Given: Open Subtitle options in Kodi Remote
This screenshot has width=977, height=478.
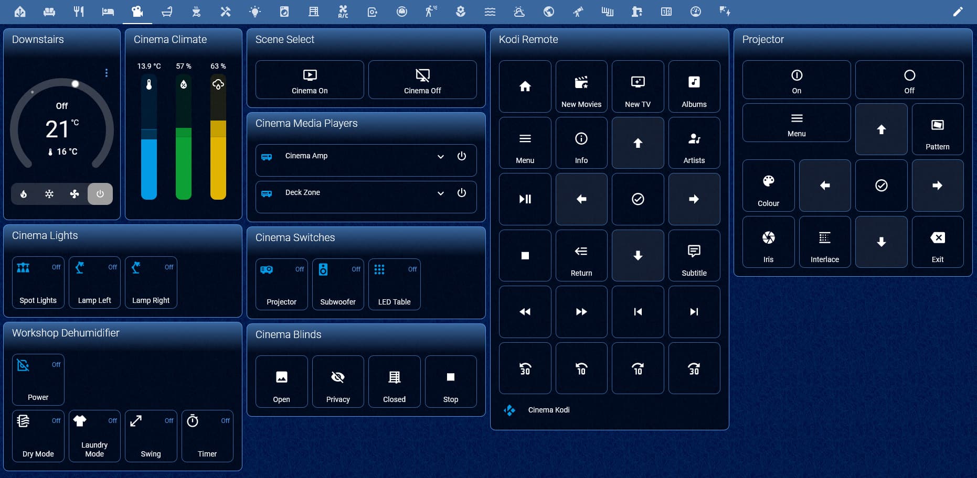Looking at the screenshot, I should coord(694,255).
